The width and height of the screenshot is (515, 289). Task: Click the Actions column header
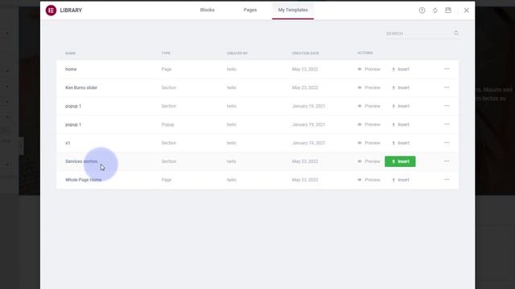coord(365,53)
